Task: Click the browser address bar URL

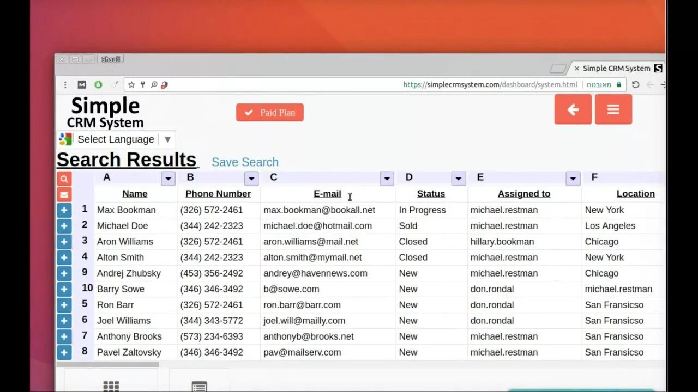Action: click(490, 84)
